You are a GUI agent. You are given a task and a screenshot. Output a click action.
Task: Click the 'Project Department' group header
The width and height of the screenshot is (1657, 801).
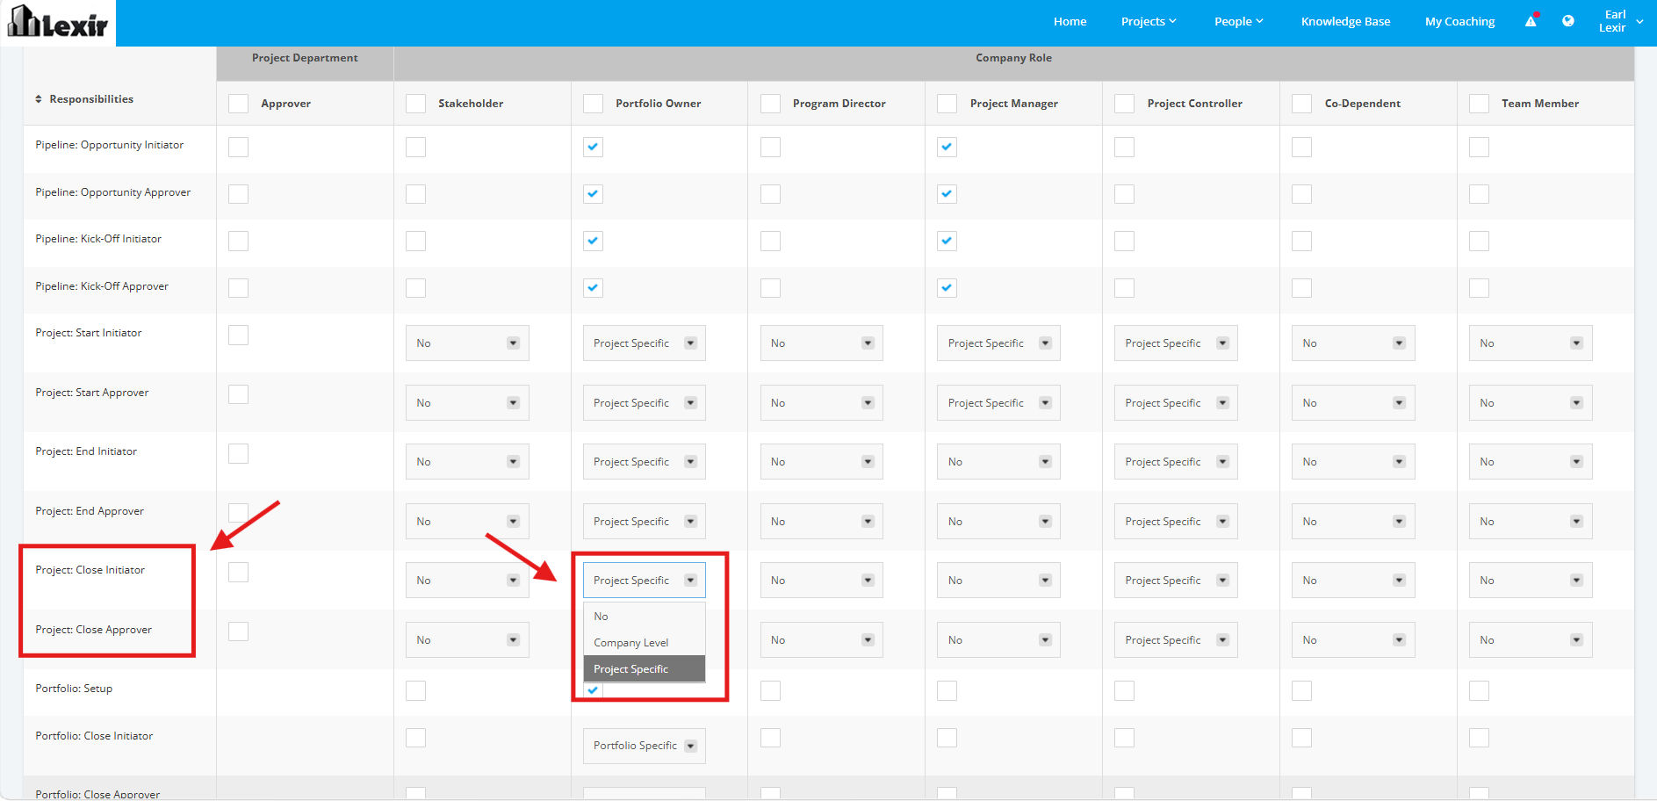click(305, 58)
